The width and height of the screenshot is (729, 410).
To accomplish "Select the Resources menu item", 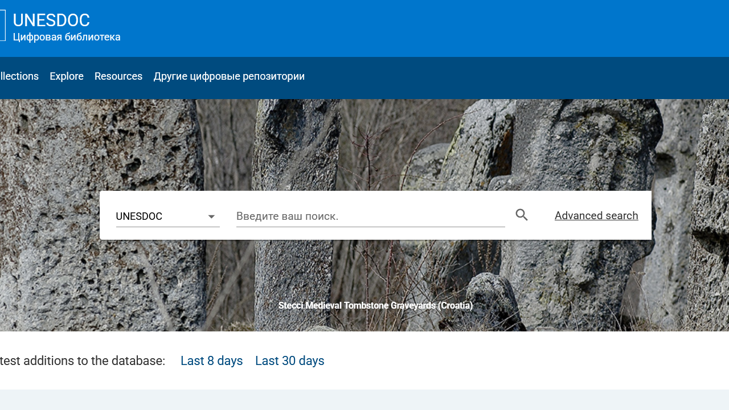I will 118,76.
